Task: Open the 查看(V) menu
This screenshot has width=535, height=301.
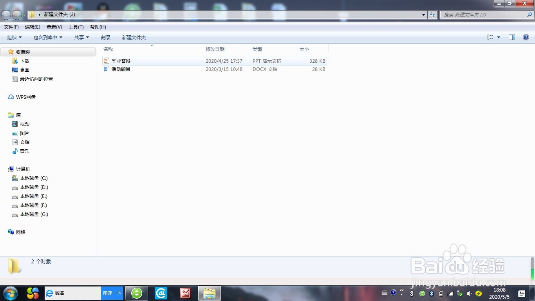Action: coord(54,27)
